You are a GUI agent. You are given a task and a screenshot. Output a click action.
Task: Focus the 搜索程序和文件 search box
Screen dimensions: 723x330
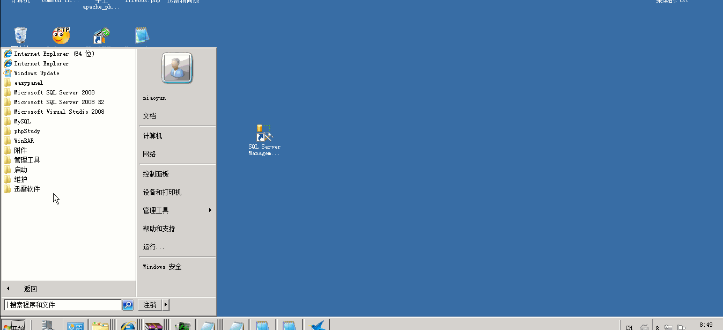[x=63, y=305]
